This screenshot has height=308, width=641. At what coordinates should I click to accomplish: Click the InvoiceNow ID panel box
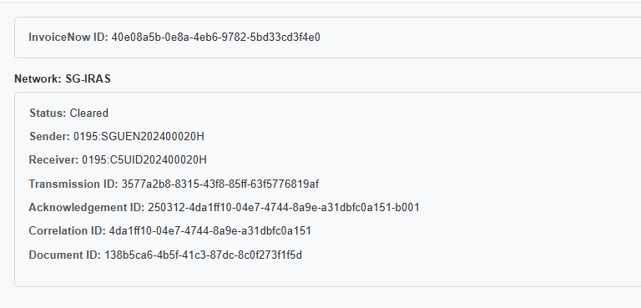[327, 38]
